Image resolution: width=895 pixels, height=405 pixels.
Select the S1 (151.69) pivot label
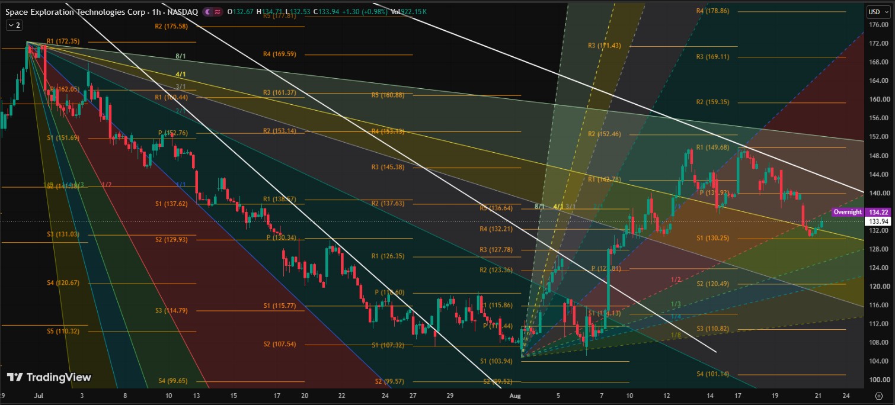tap(63, 137)
